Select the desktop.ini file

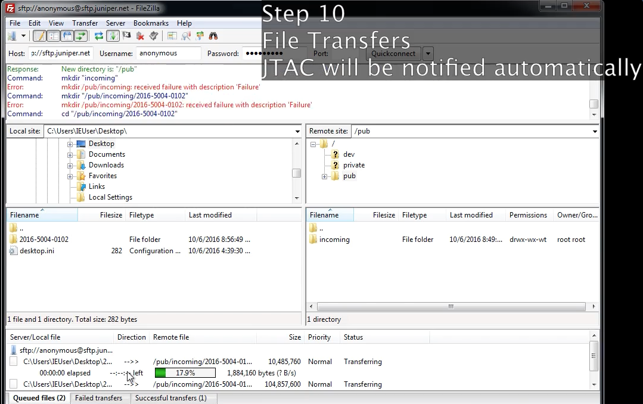(37, 251)
